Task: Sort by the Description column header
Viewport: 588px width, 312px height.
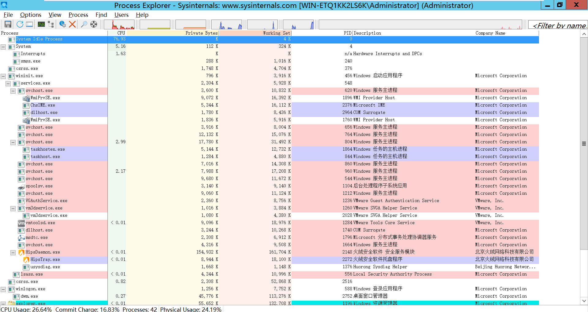Action: 413,33
